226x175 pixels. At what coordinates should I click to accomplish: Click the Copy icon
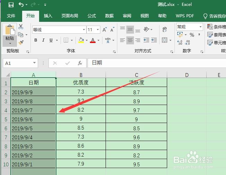[21, 35]
